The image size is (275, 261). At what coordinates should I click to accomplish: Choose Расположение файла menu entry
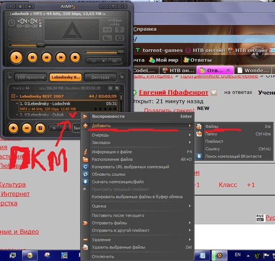(x=137, y=159)
